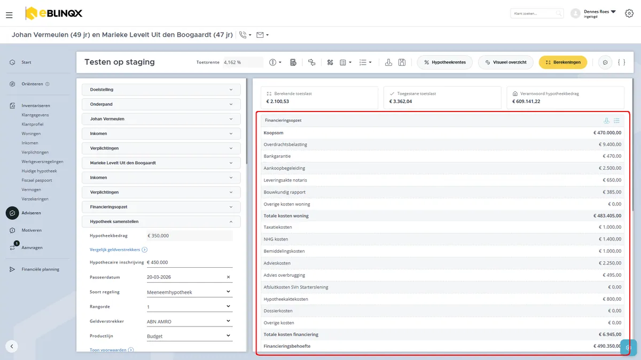This screenshot has width=641, height=360.
Task: Go to Start in the sidebar
Action: pyautogui.click(x=26, y=62)
